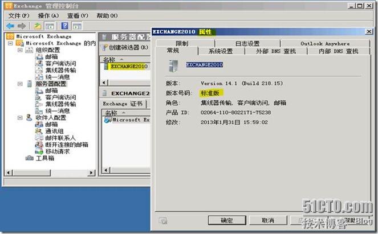Collapse the 服务器配置 tree node
378x234 pixels.
(20, 84)
